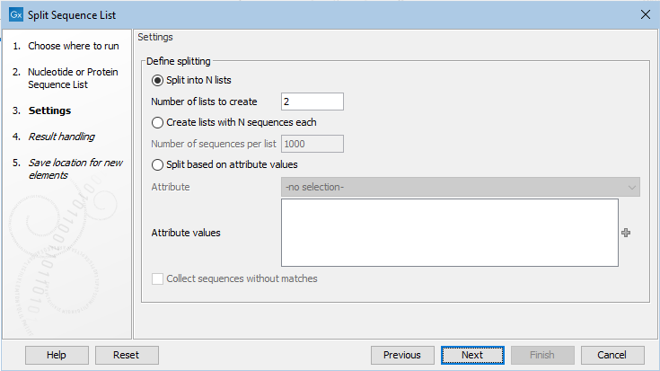Proceed with the Next button
660x371 pixels.
472,355
